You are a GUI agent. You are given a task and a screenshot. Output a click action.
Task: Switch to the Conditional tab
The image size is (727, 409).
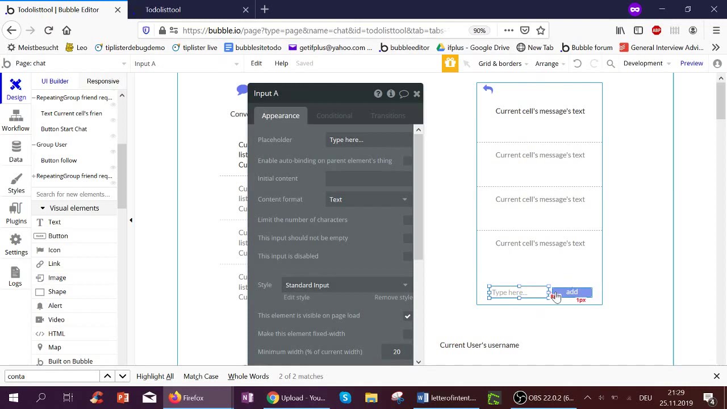334,116
